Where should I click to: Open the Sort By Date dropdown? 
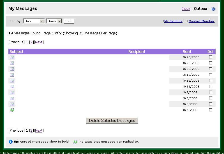coord(34,21)
